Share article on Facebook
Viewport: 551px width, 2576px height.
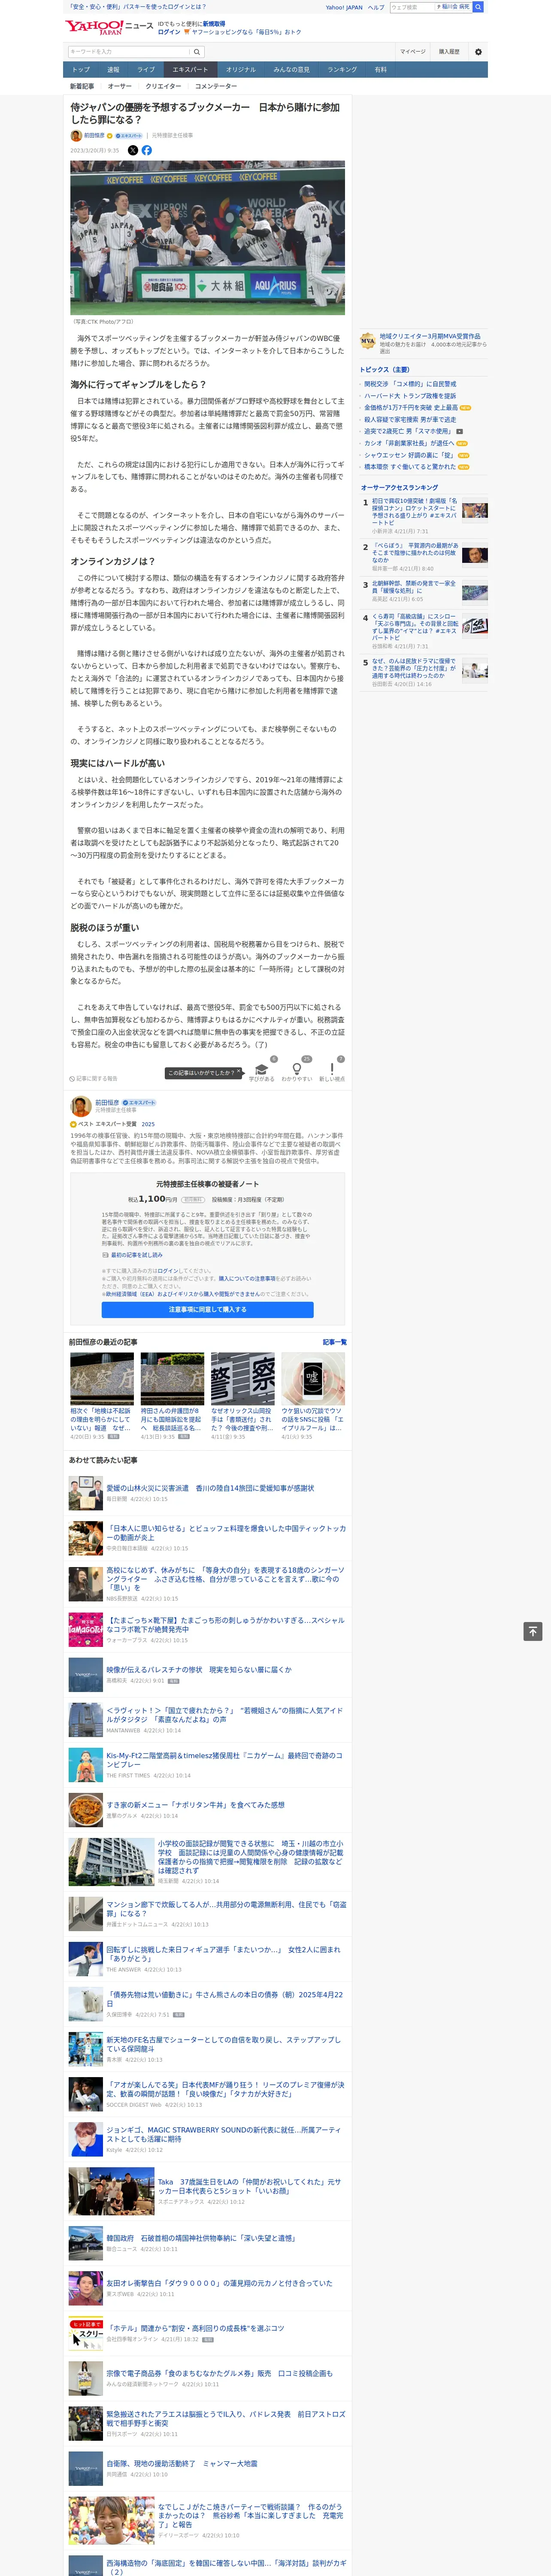(147, 150)
